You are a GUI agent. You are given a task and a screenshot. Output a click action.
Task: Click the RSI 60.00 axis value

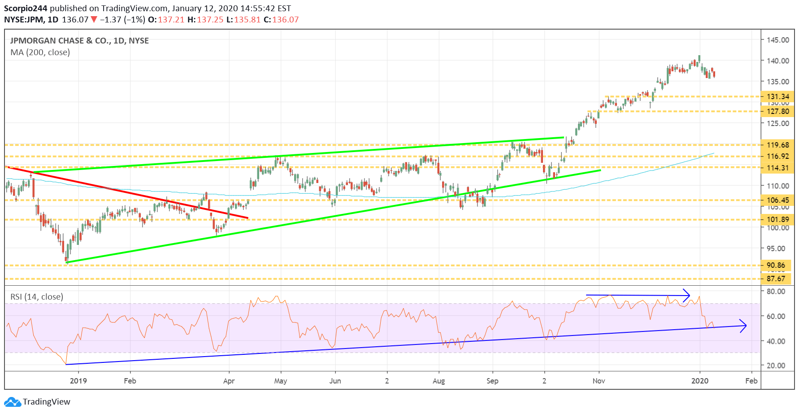(x=776, y=316)
